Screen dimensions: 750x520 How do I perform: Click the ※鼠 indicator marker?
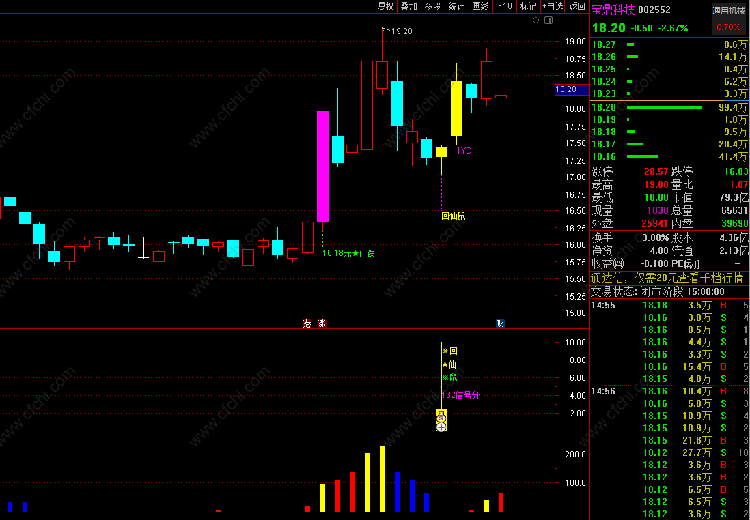(x=449, y=378)
